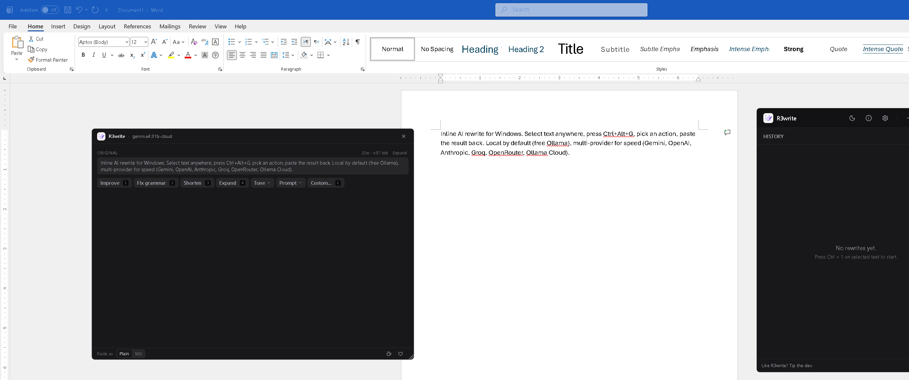The image size is (909, 380).
Task: Open the Tone dropdown in R3write
Action: tap(262, 183)
